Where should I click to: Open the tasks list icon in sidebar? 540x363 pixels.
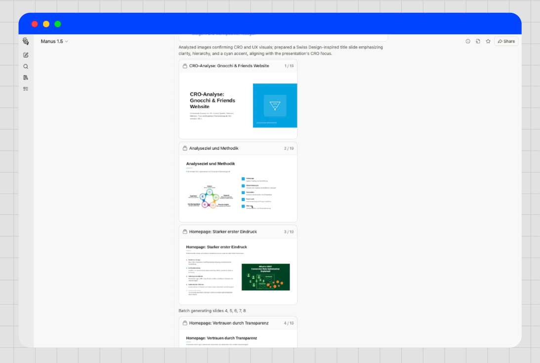[x=26, y=89]
